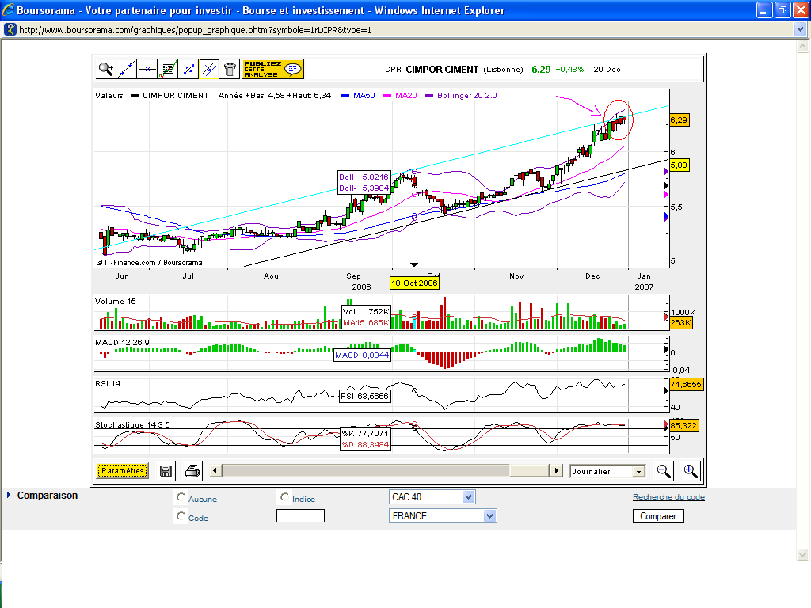Zoom out with the minus magnifier
The image size is (811, 608).
click(664, 471)
